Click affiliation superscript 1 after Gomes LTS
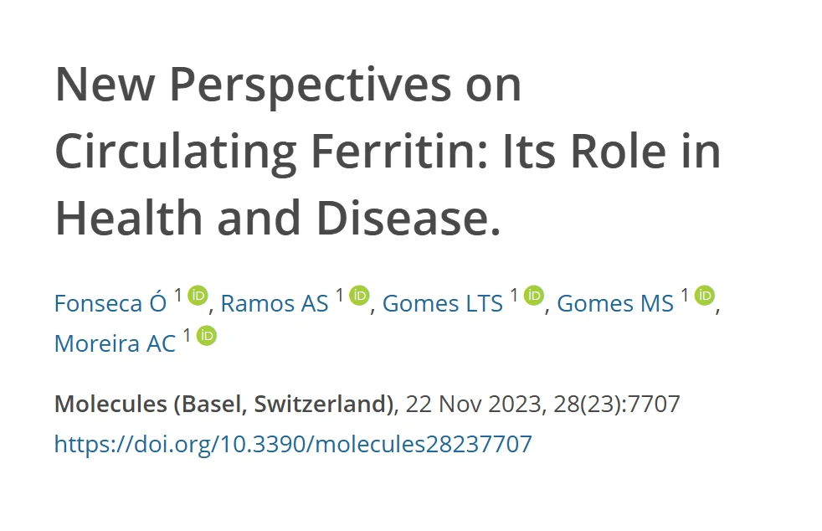Screen dimensions: 822x531 514,296
